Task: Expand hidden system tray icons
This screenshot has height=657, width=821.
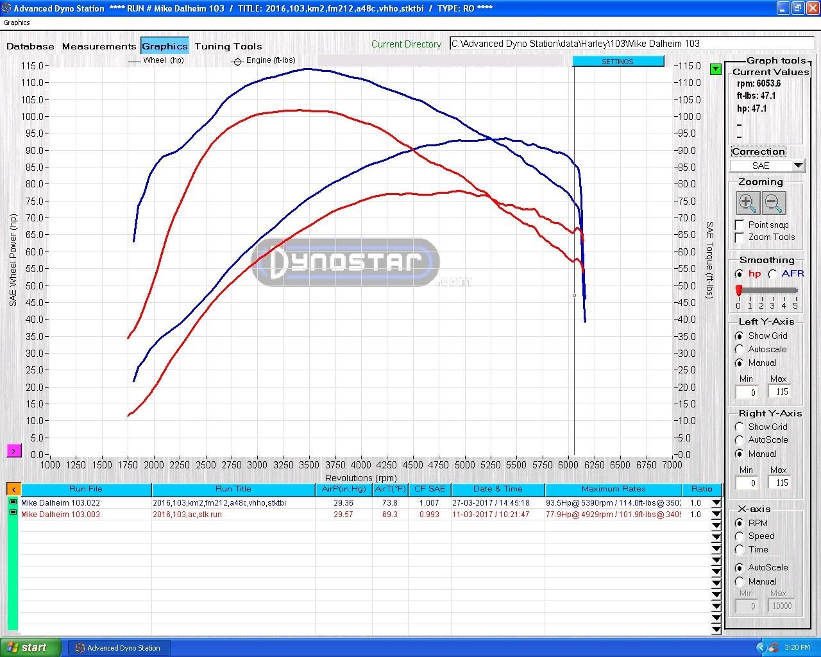Action: pos(761,647)
